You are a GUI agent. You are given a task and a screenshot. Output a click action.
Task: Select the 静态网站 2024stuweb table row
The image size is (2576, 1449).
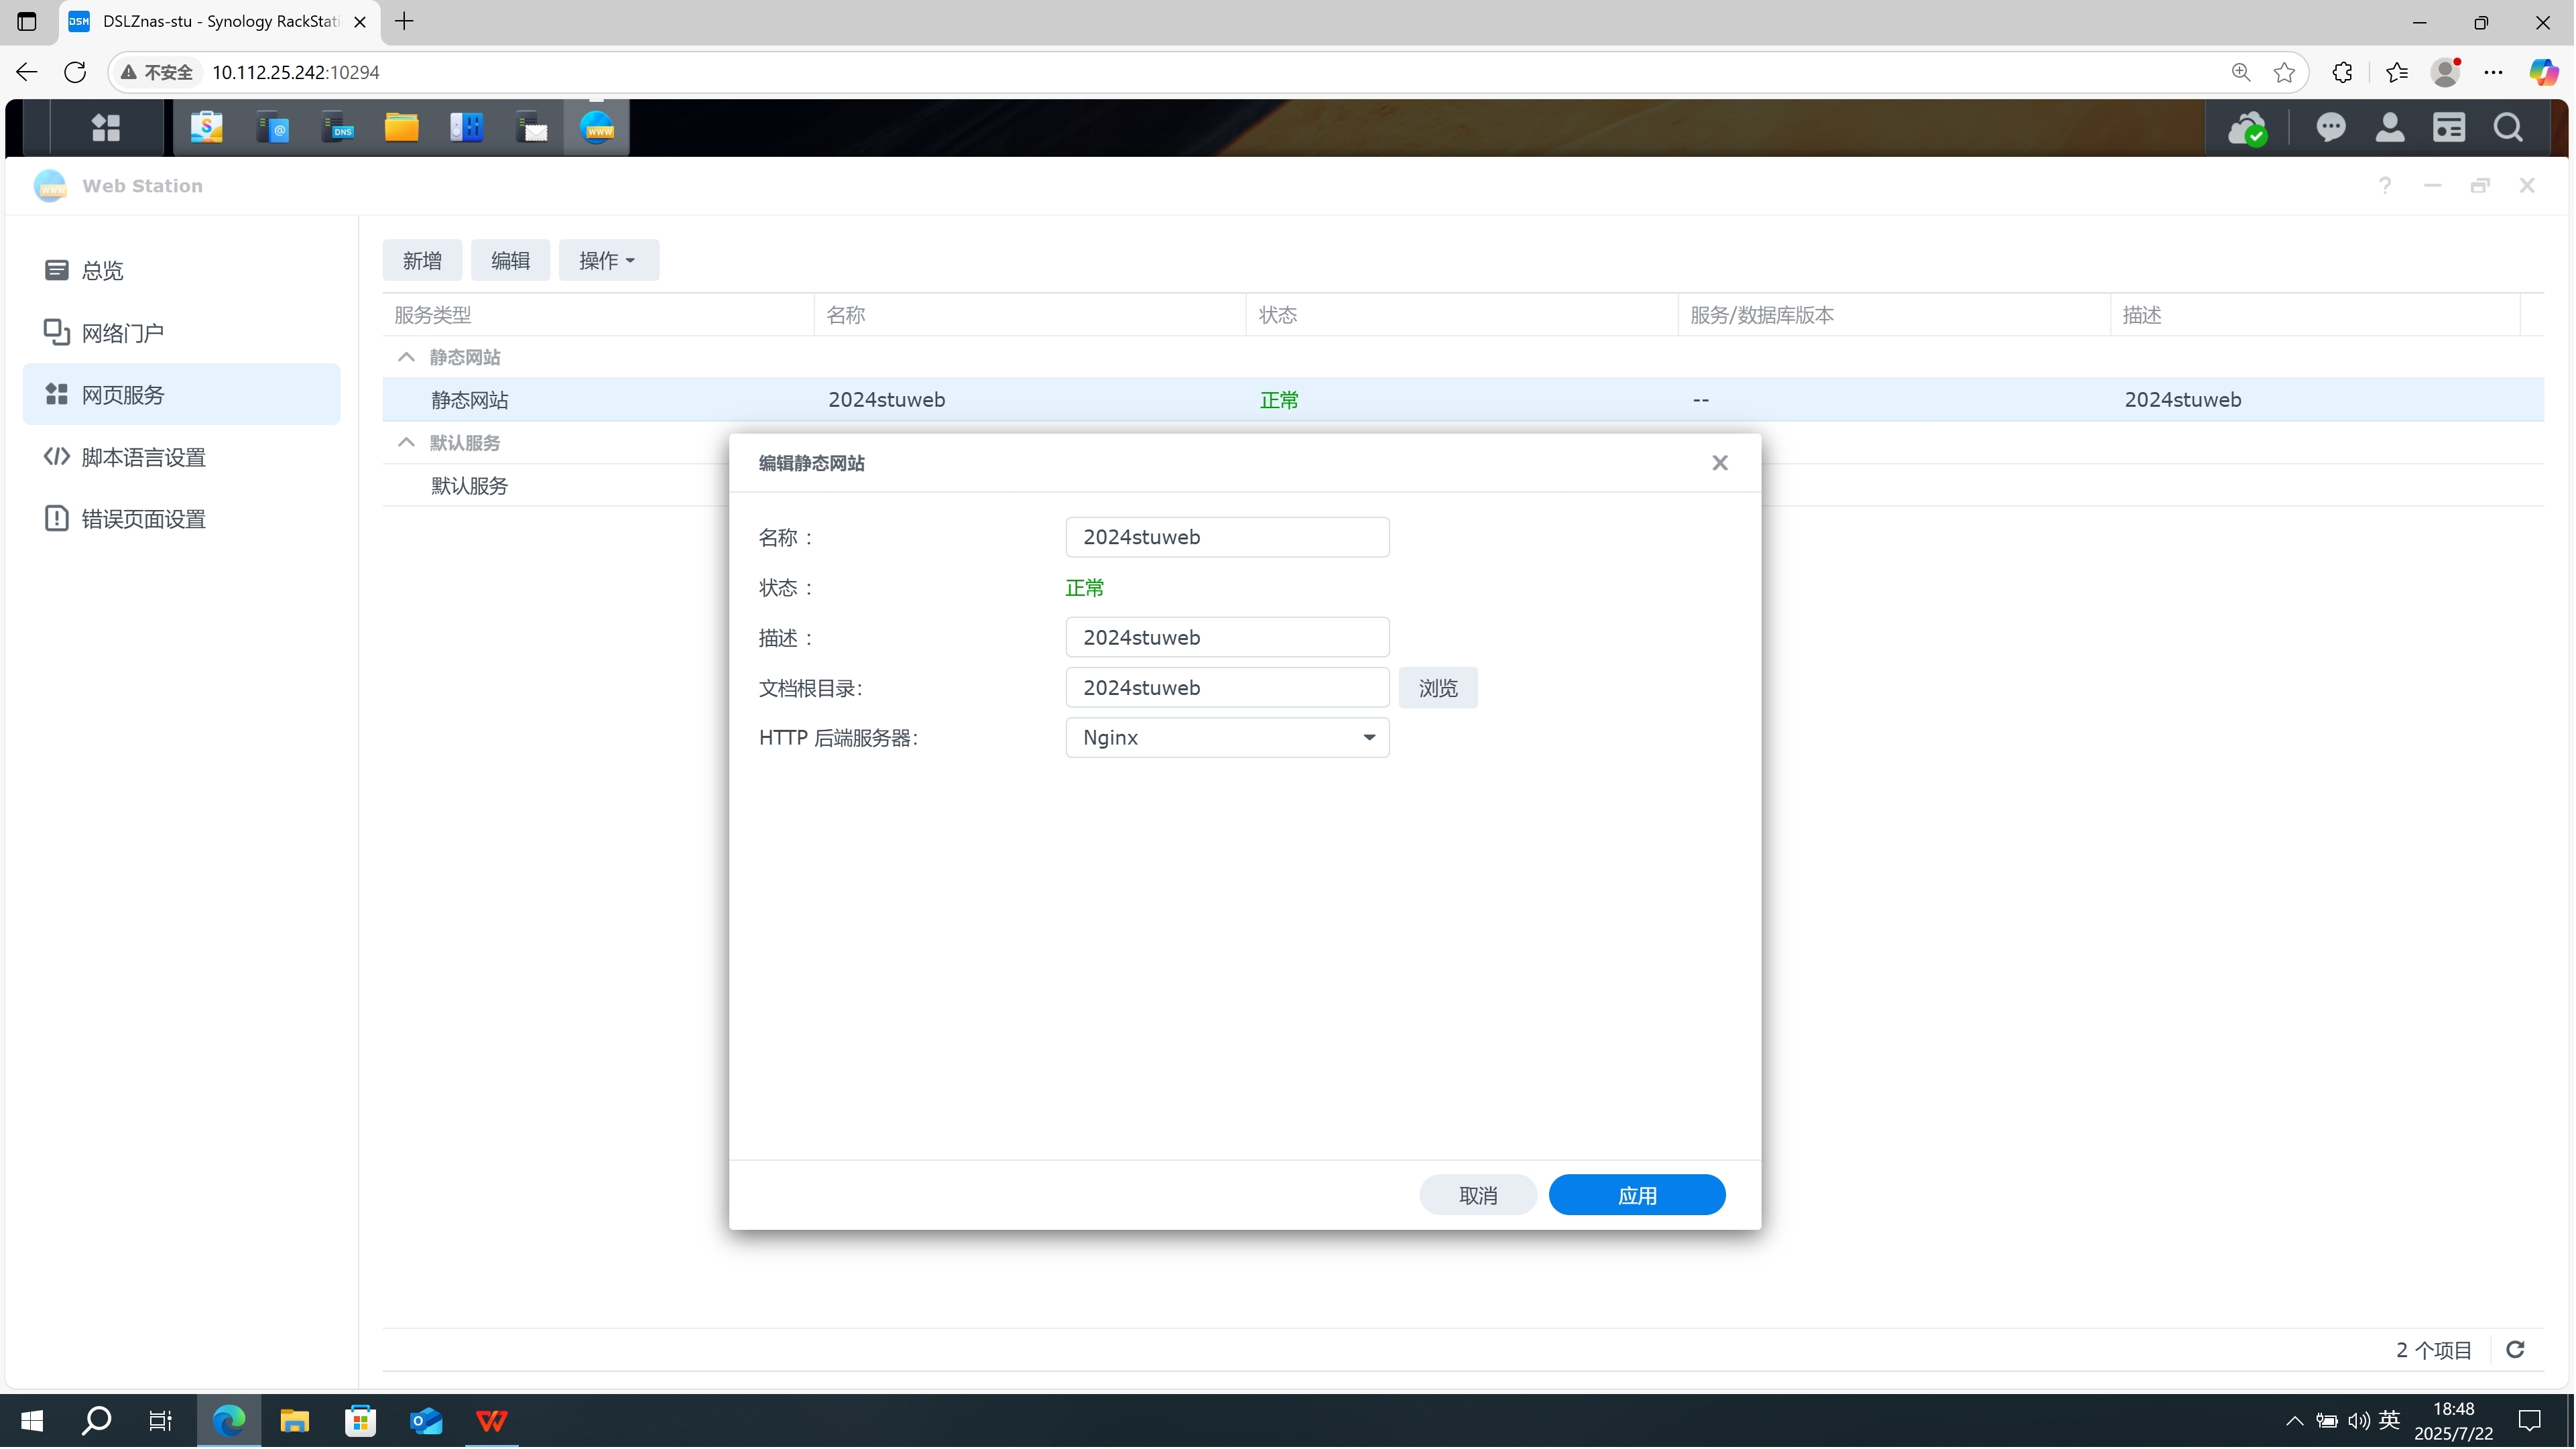[x=1463, y=399]
